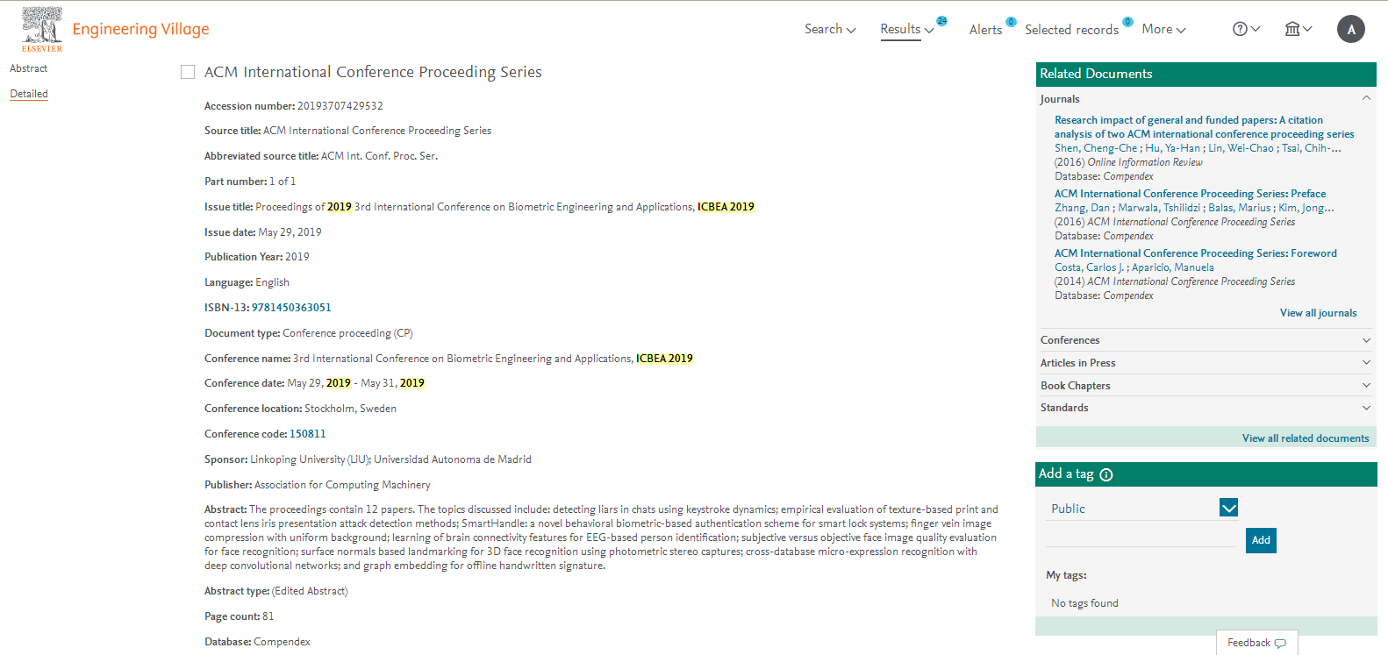Open ACM Conference Proceeding Series: Preface article

point(1190,194)
